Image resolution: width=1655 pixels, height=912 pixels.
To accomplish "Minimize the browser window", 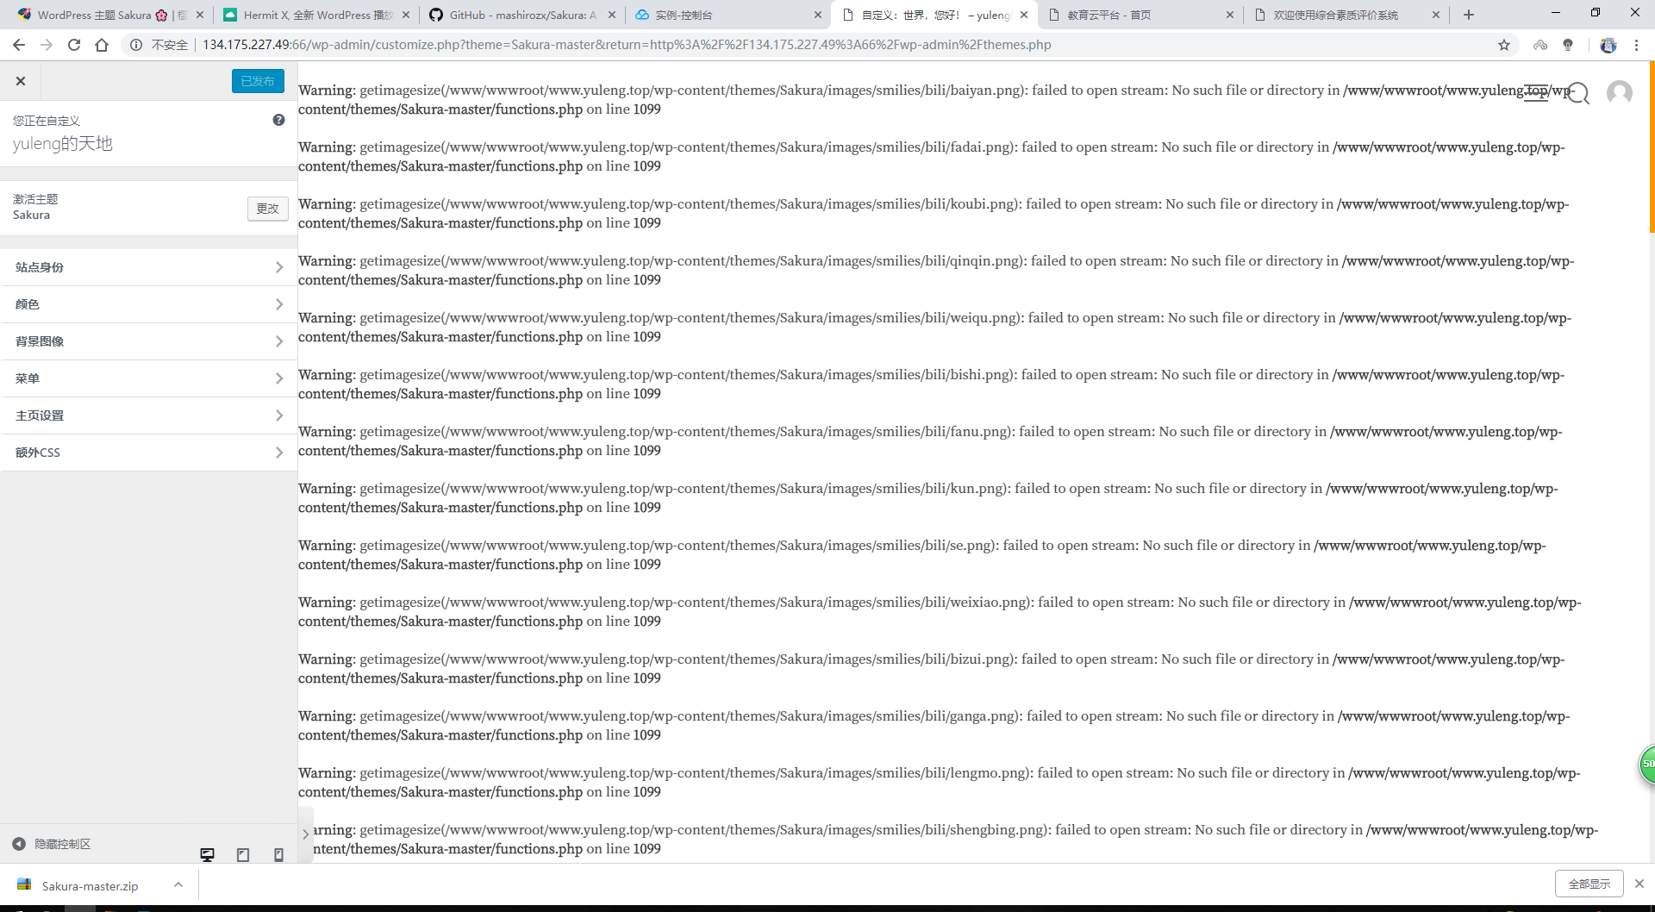I will coord(1556,13).
